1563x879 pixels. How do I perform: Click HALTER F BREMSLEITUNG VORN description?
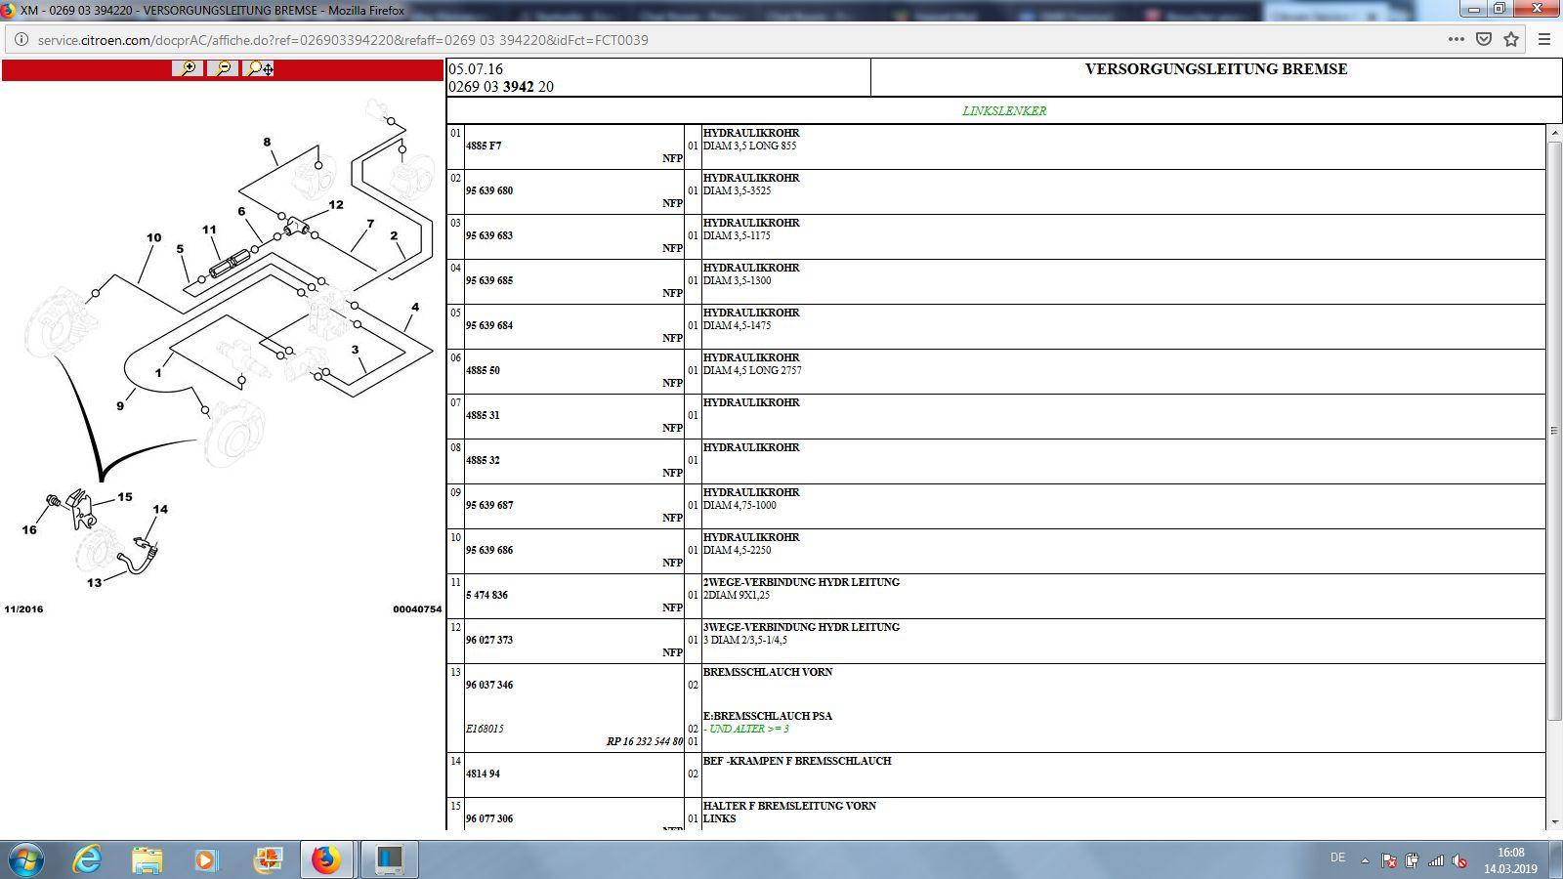789,806
